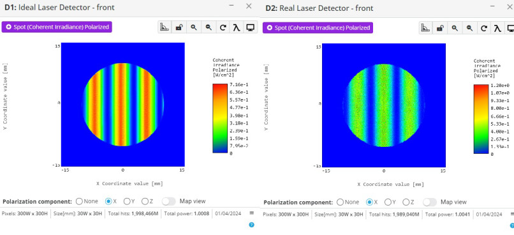Click the reset/refresh icon in D2 toolbar

pyautogui.click(x=483, y=28)
